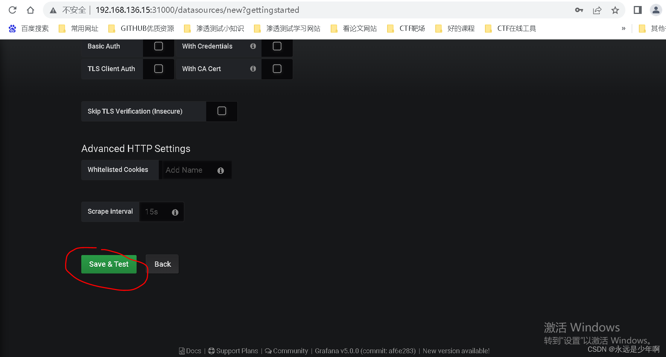Click the Advanced HTTP Settings heading

136,149
